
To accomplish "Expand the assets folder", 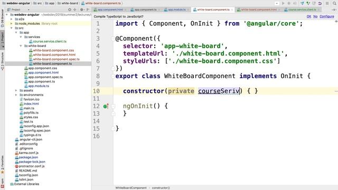I will [x=16, y=90].
